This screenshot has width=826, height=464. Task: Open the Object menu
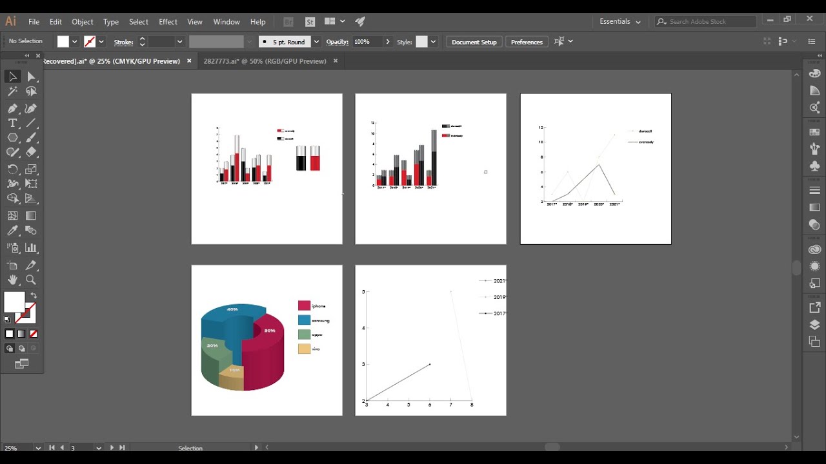click(82, 22)
